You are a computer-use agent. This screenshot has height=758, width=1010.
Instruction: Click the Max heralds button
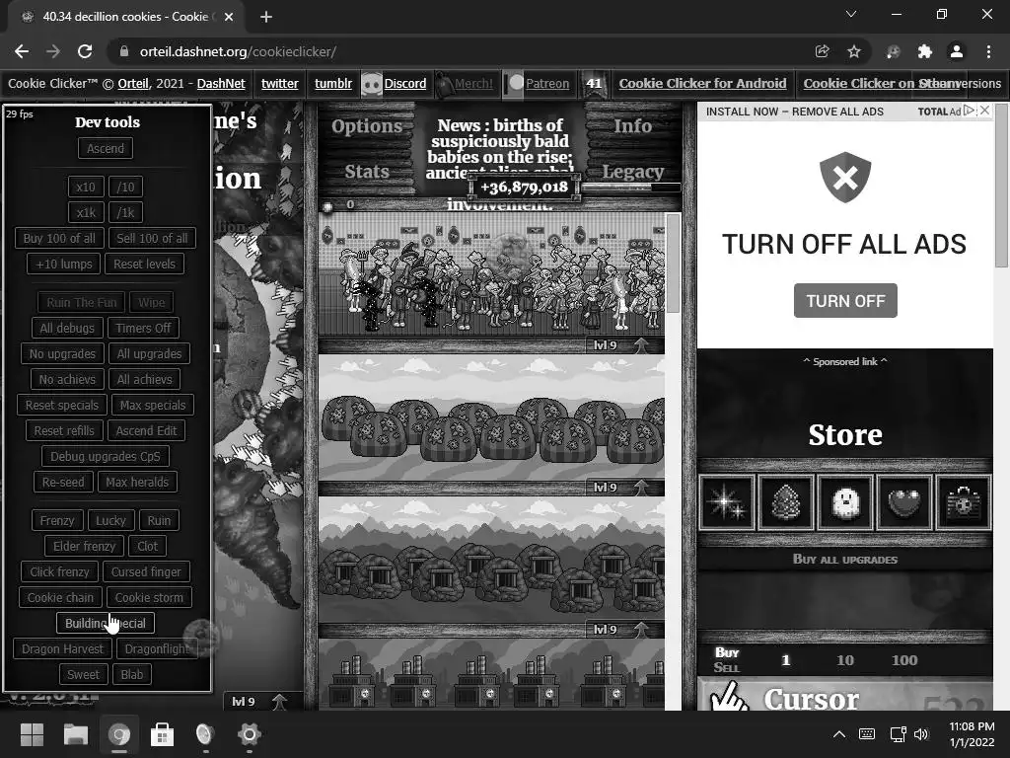(137, 482)
